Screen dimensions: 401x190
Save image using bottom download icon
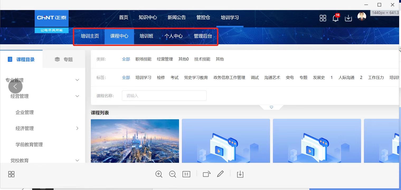(x=240, y=174)
